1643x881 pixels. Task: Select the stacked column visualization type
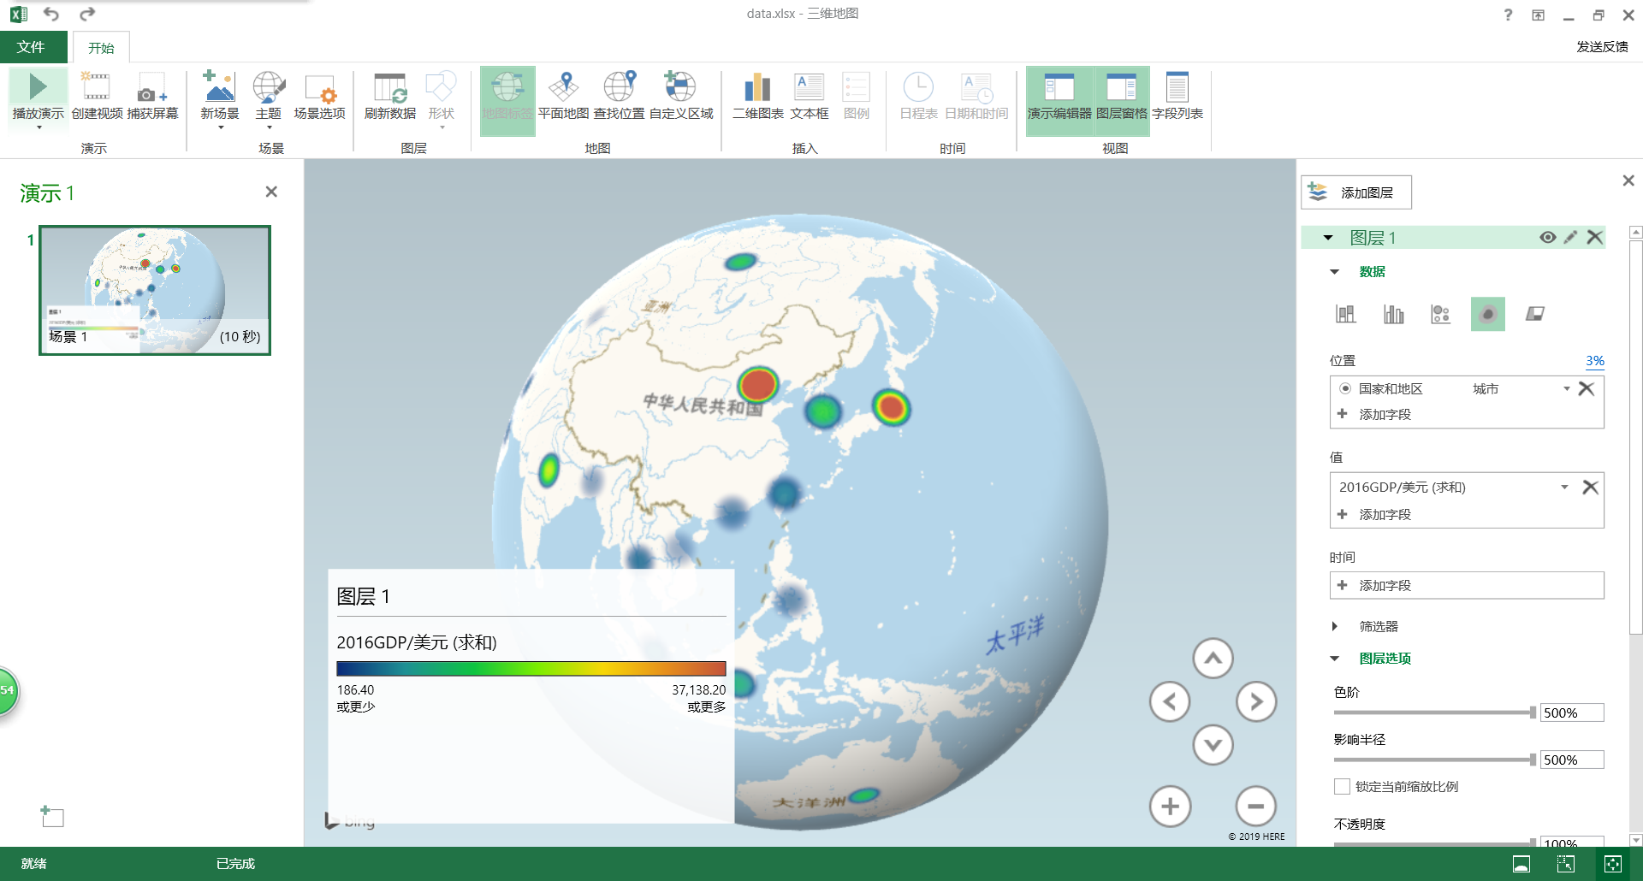point(1345,314)
